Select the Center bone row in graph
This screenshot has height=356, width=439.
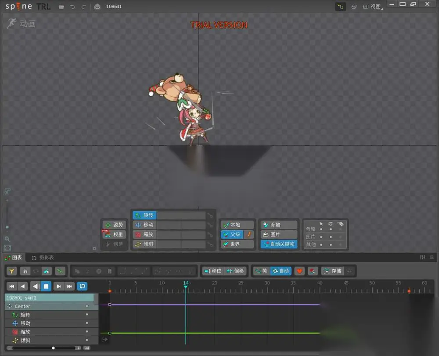[x=51, y=306]
